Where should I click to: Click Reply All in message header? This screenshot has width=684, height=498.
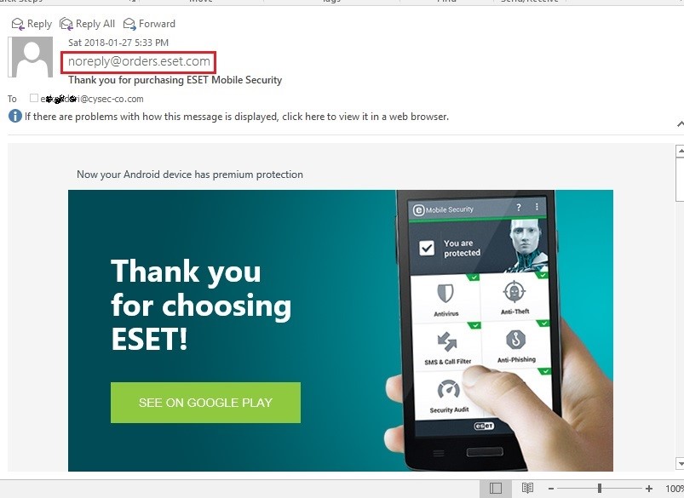87,24
